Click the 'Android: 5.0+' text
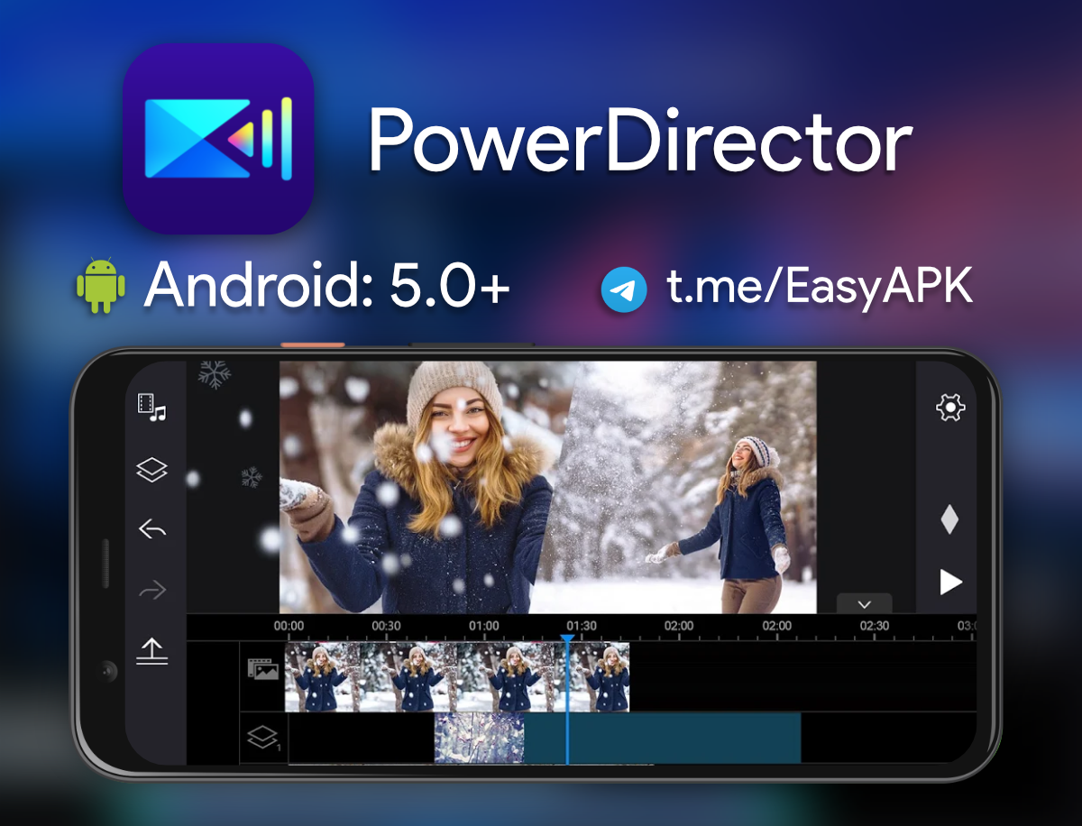Screen dimensions: 1082x826 click(x=327, y=286)
